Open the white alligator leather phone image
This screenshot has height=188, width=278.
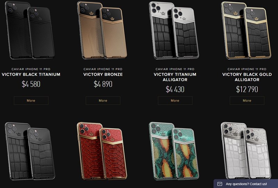coord(246,151)
